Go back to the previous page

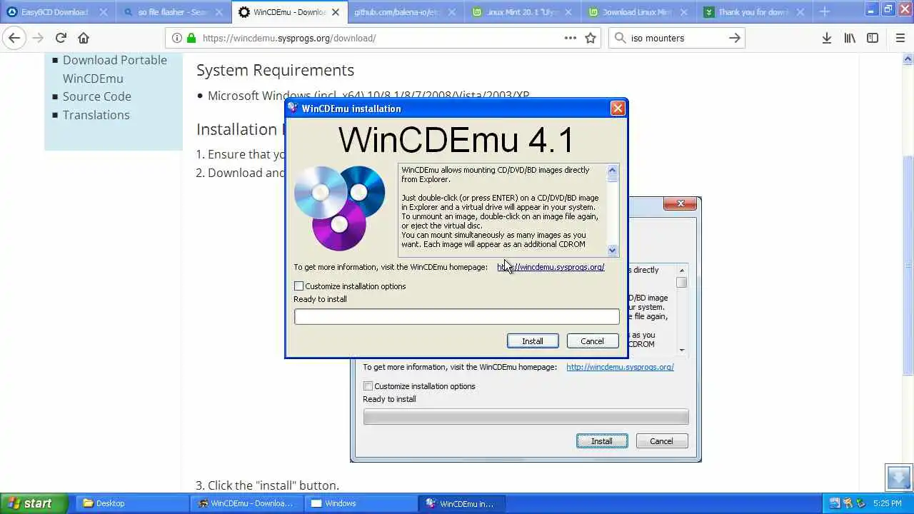14,38
